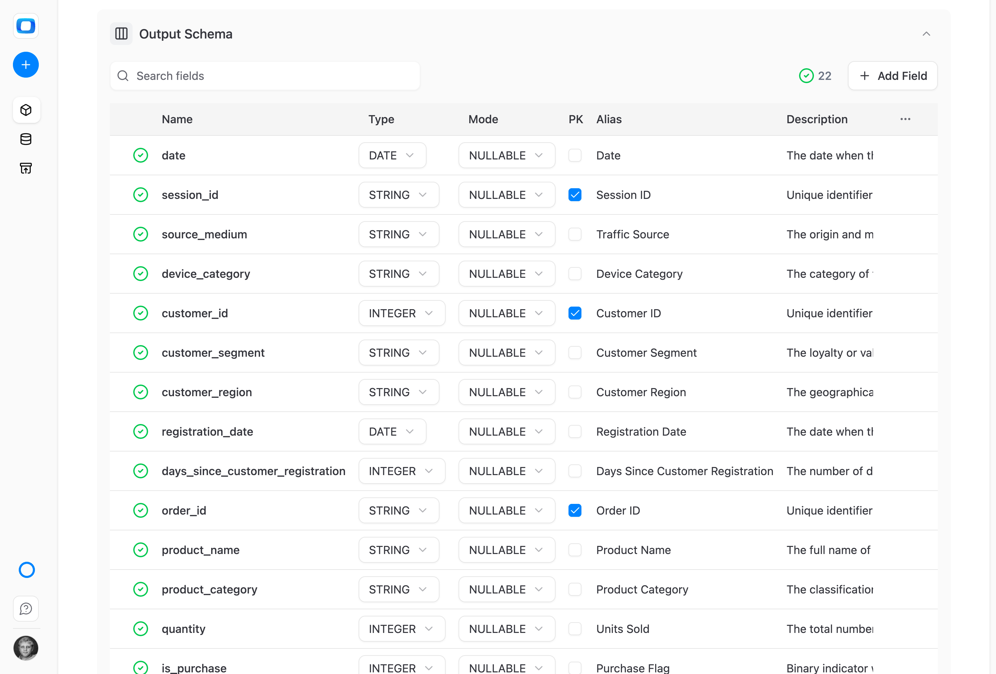Check the PK box for source_medium
Screen dimensions: 996x674
point(575,234)
